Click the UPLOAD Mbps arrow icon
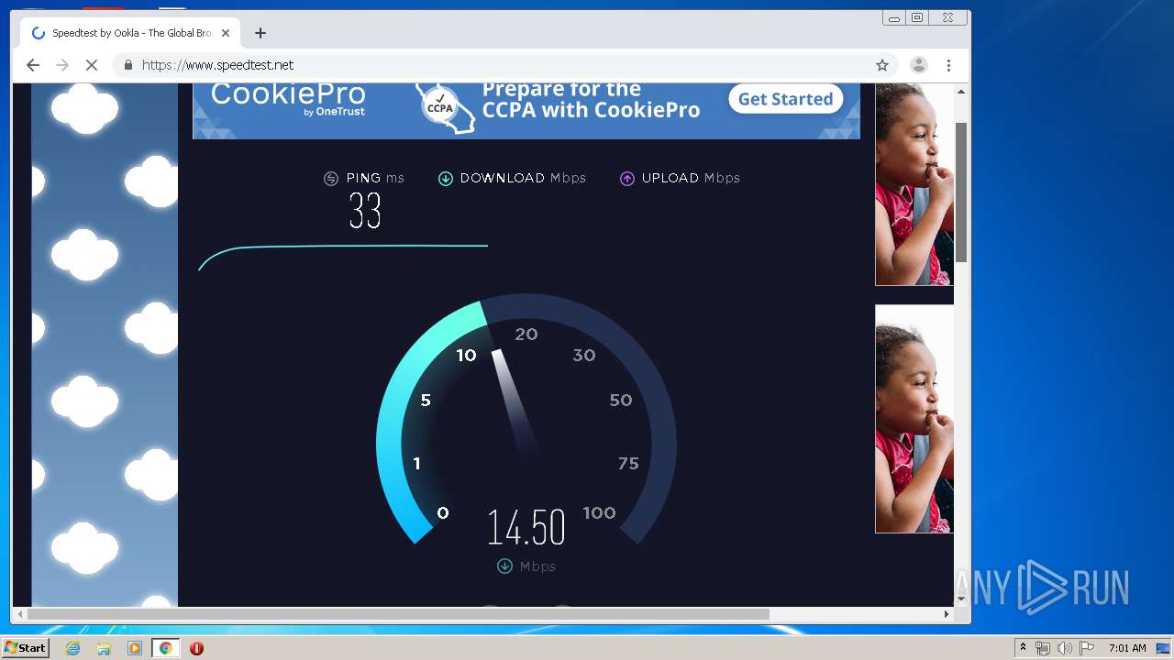 tap(627, 179)
